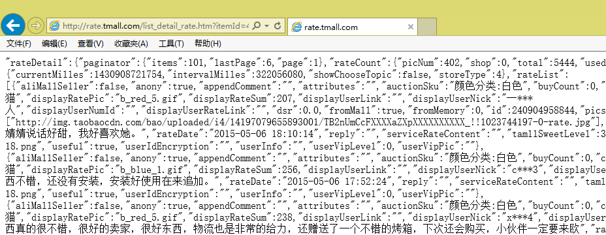Screen dimensions: 606x235
Task: Click the value "lastPage":6
Action: [240, 62]
